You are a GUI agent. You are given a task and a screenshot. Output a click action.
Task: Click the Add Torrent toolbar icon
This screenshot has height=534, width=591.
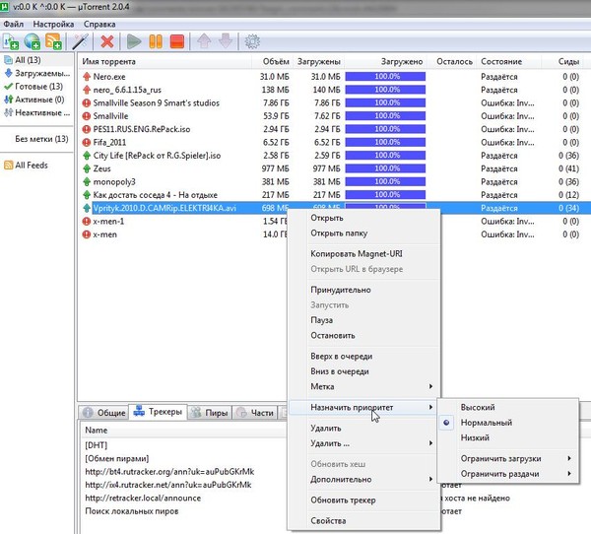point(11,41)
